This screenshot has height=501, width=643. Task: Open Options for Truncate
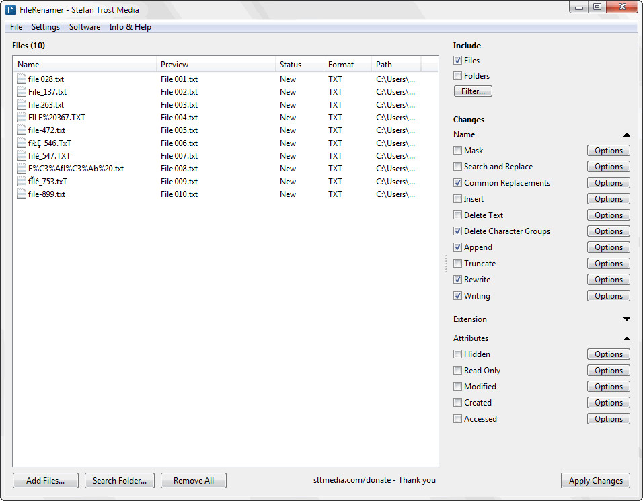point(609,263)
